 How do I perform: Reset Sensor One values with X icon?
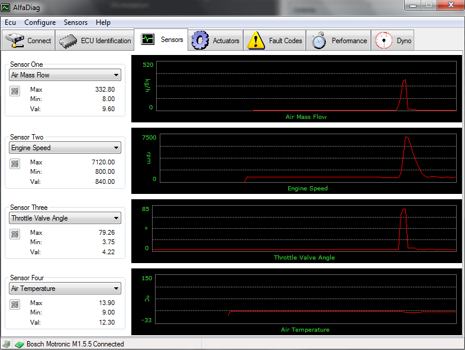(x=15, y=90)
